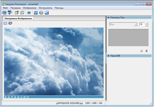154x107 pixels.
Task: Click the zoom out viewer control icon
Action: point(21,97)
